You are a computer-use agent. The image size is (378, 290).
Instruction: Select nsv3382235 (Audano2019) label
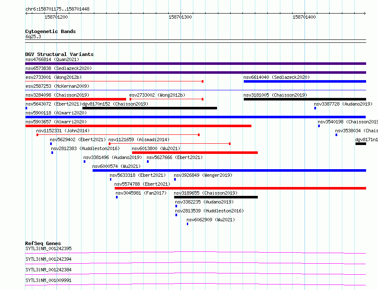point(204,202)
